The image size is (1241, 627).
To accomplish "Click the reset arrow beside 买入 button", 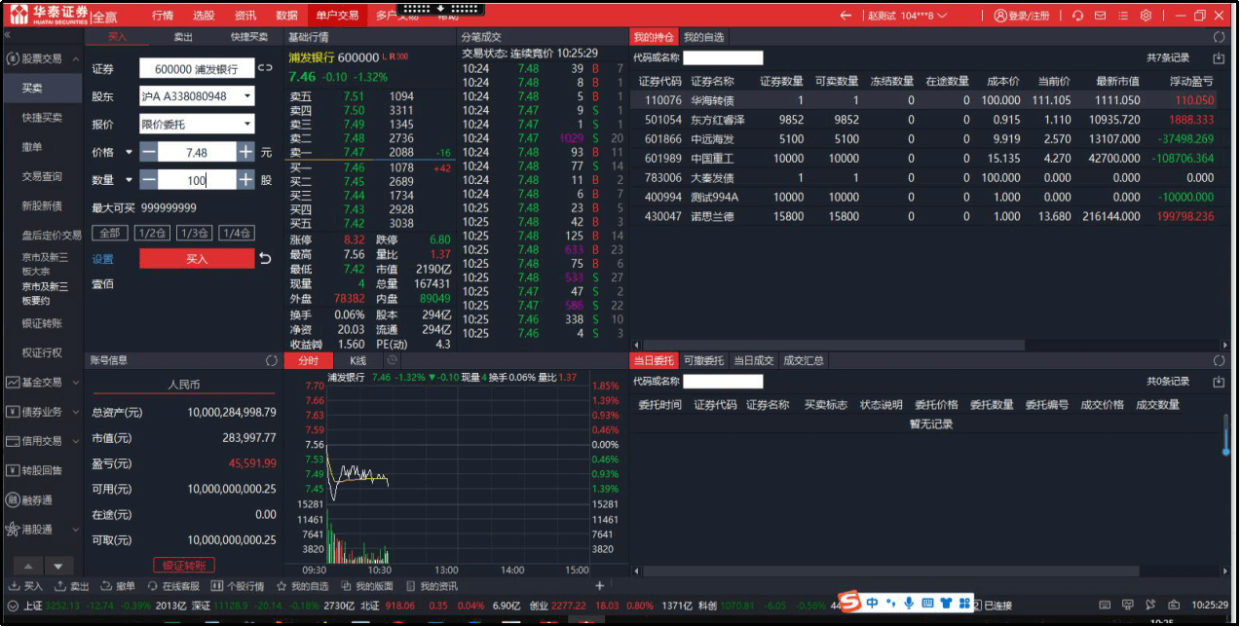I will 265,258.
